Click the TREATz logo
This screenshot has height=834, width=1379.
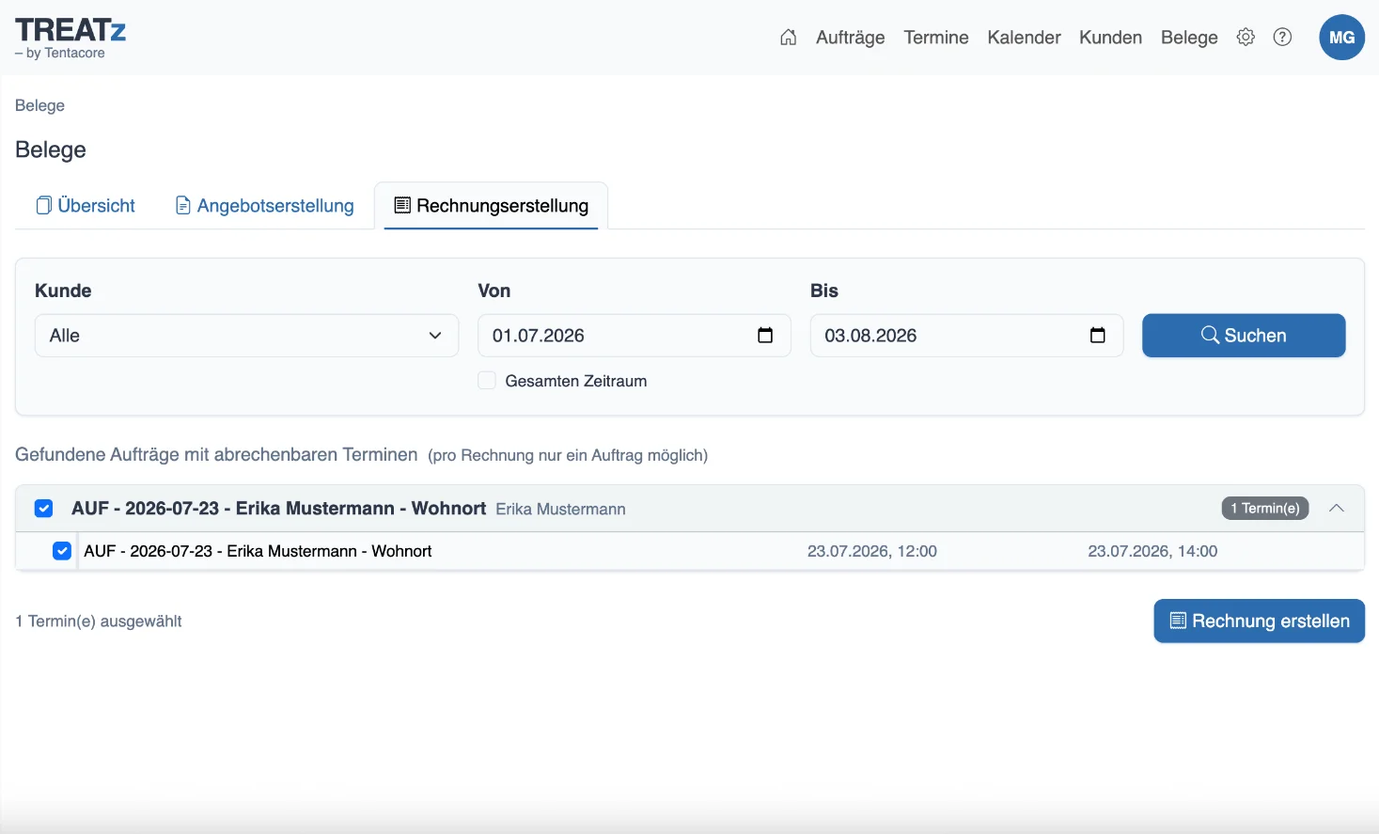tap(71, 38)
